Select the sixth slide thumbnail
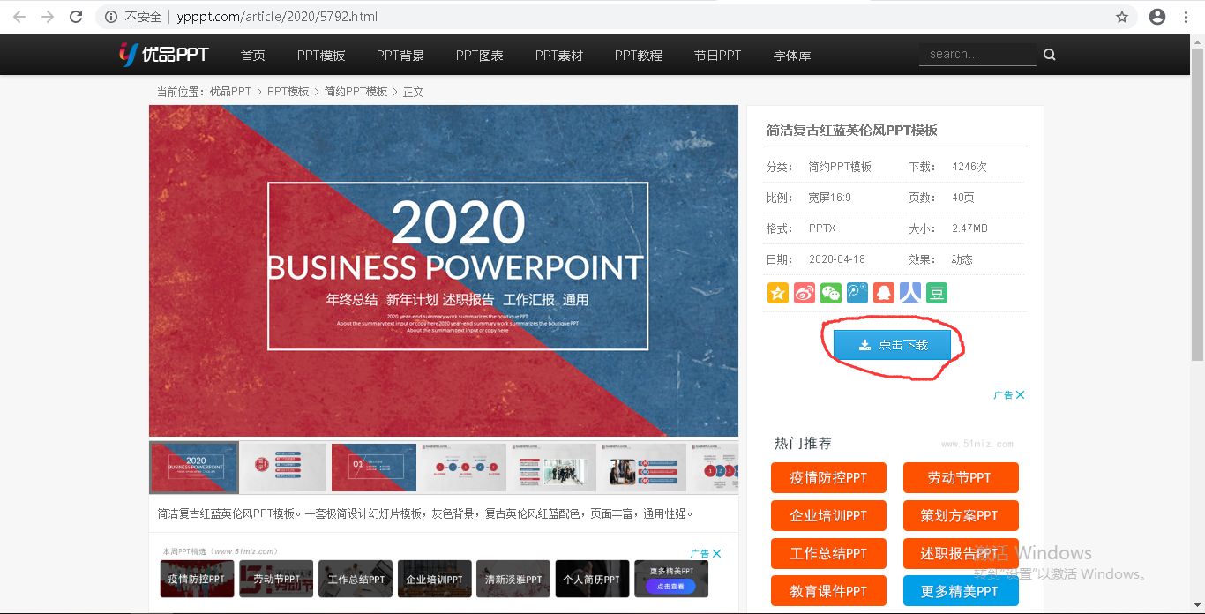 [x=644, y=468]
